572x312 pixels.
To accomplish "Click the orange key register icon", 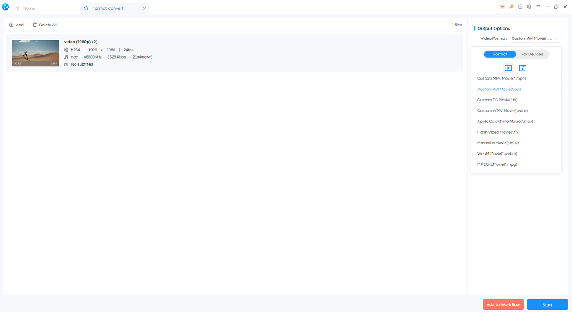I will tap(511, 7).
